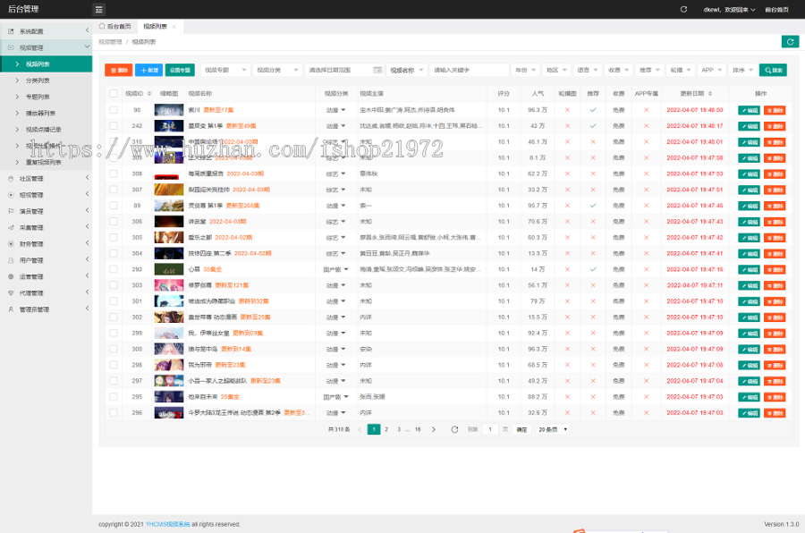Delete the video updated at 19:47:03 in last row

pos(775,413)
